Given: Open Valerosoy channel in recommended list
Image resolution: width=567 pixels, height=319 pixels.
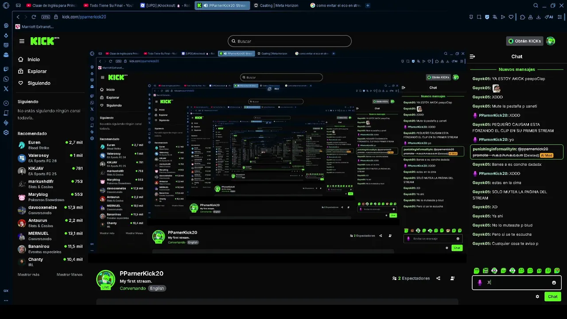Looking at the screenshot, I should (x=50, y=158).
